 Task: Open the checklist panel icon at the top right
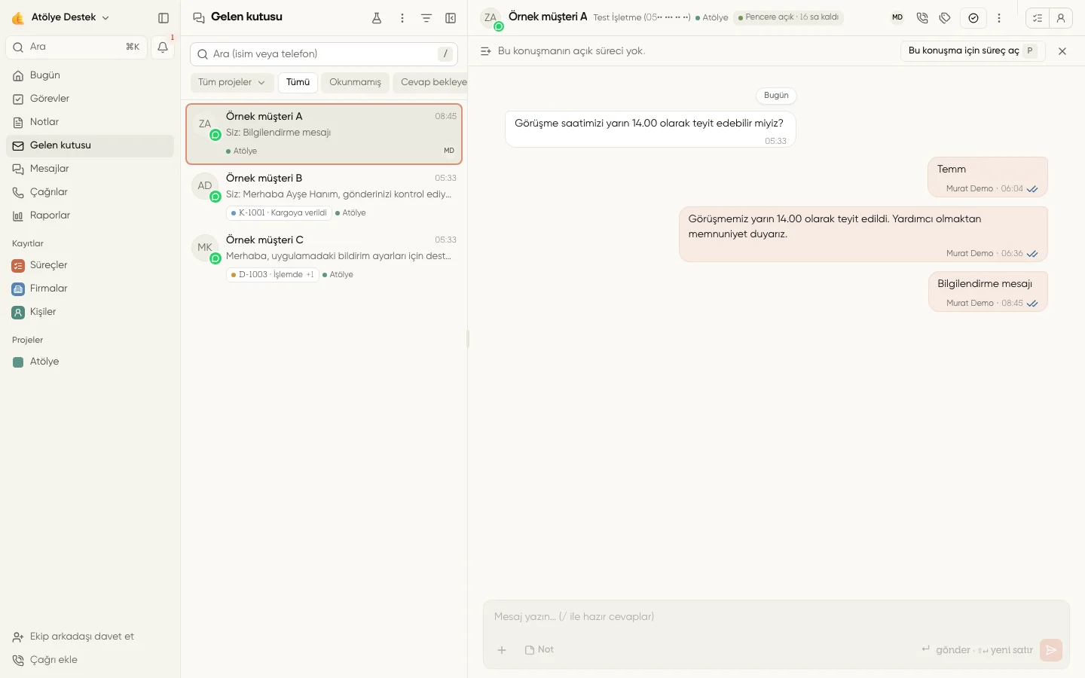click(1038, 18)
